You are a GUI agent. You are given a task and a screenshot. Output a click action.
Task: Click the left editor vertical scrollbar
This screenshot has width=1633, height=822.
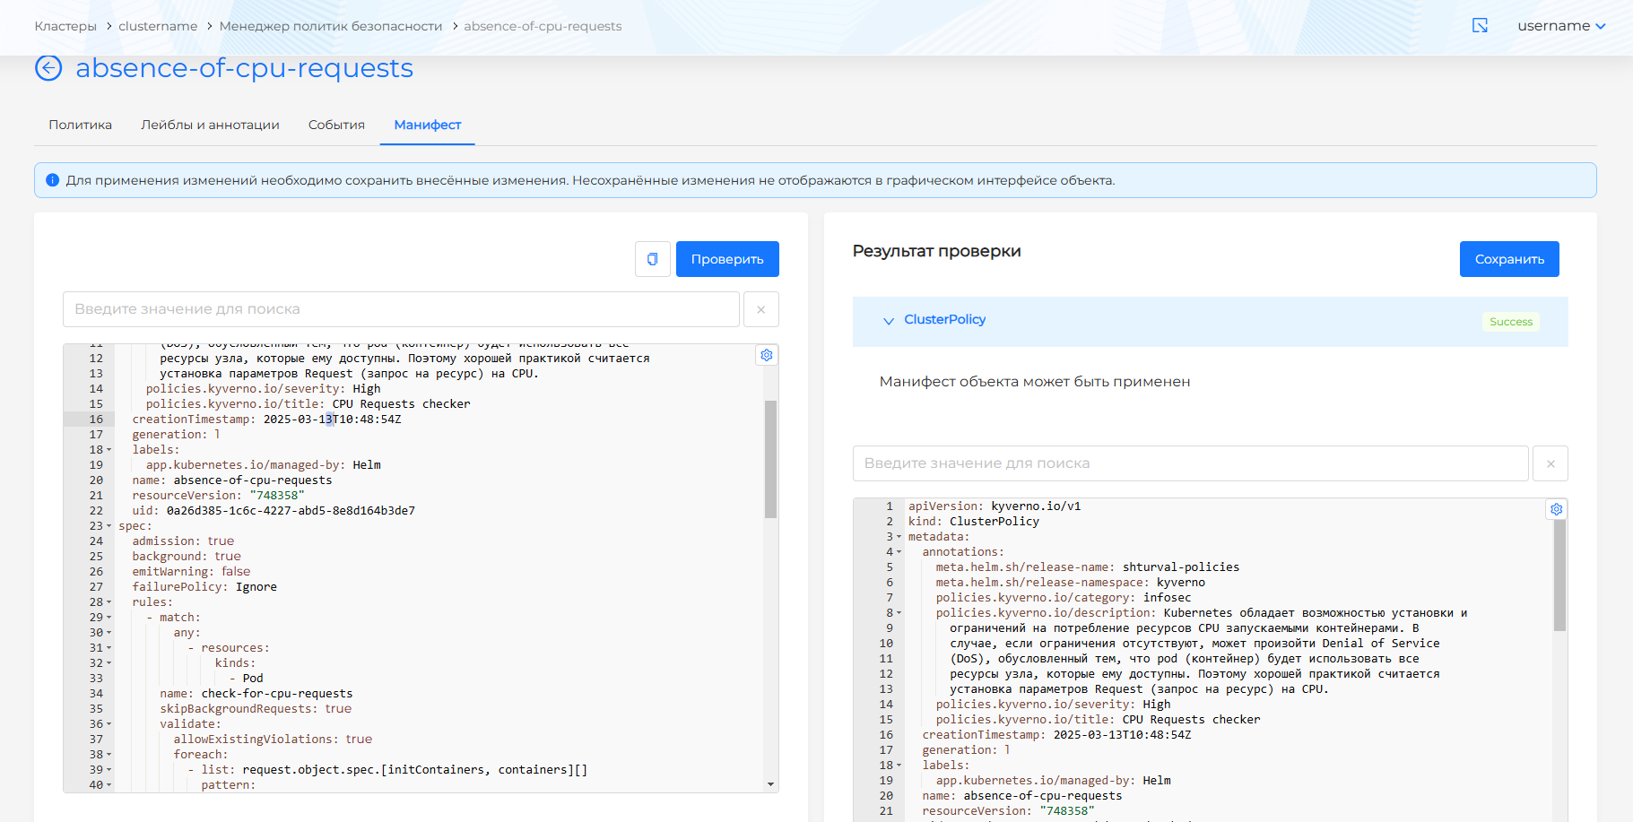click(x=770, y=459)
